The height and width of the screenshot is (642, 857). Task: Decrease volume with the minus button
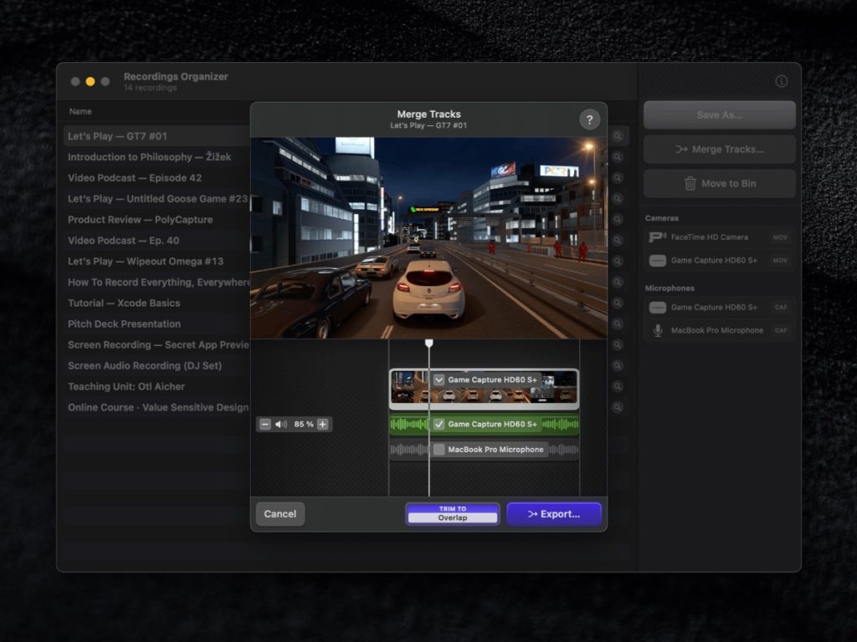coord(265,425)
